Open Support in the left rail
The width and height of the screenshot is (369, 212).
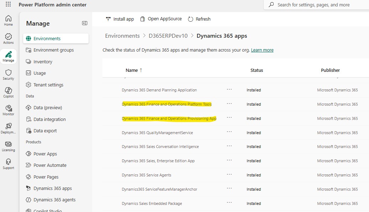(8, 164)
